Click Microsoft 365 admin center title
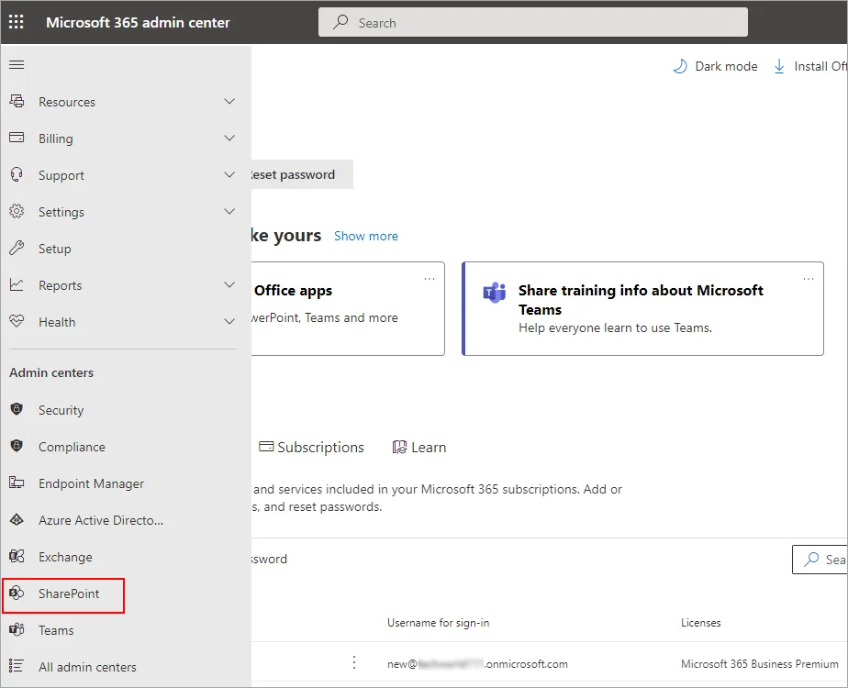Screen dimensions: 848x688 (x=138, y=22)
